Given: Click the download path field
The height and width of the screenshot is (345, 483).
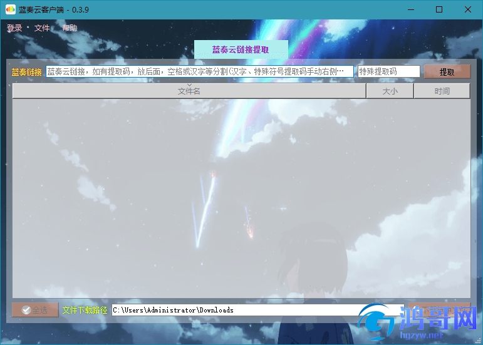Looking at the screenshot, I should 258,310.
